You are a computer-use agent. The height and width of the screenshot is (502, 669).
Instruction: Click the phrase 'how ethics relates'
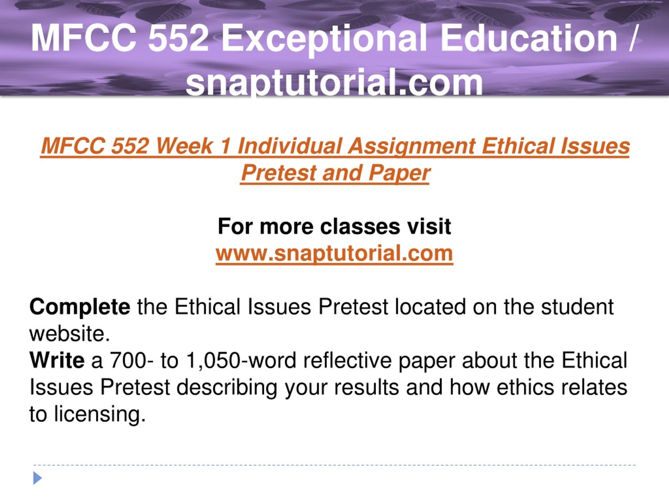pyautogui.click(x=538, y=387)
